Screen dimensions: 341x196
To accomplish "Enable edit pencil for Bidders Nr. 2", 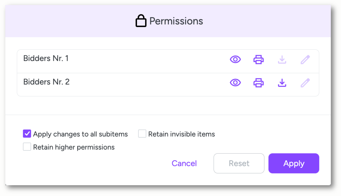I will point(305,83).
